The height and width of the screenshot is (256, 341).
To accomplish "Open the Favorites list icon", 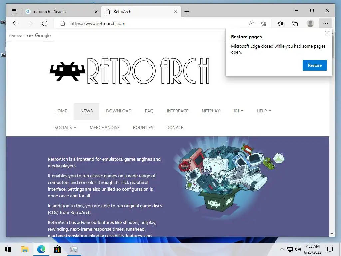I will 280,23.
